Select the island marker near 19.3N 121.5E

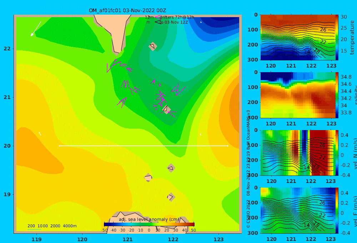[x=148, y=177]
